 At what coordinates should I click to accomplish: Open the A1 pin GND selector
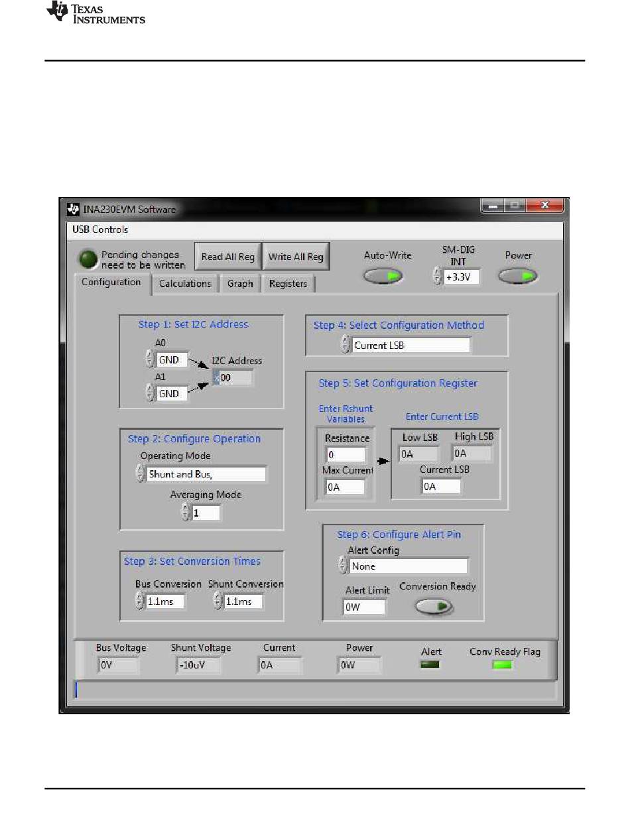click(172, 393)
